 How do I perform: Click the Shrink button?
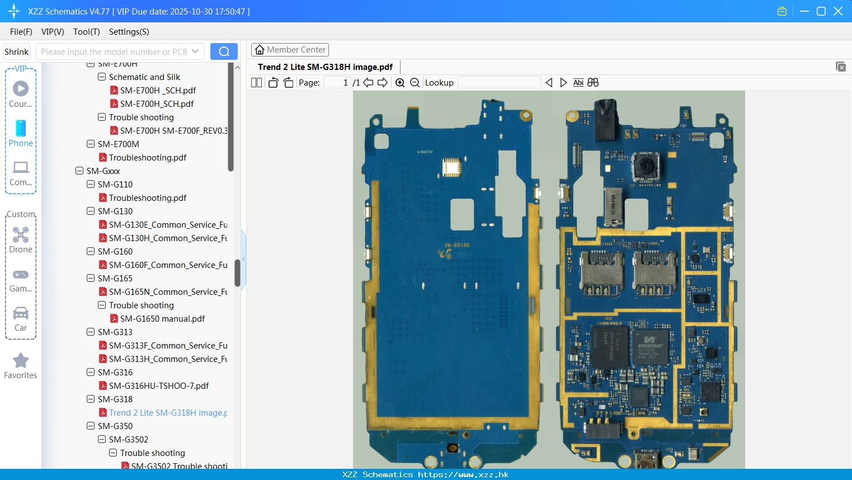click(x=16, y=51)
